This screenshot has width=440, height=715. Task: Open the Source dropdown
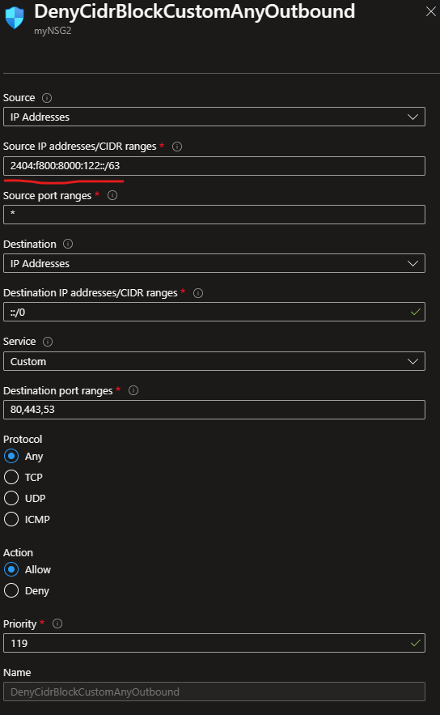pyautogui.click(x=214, y=117)
